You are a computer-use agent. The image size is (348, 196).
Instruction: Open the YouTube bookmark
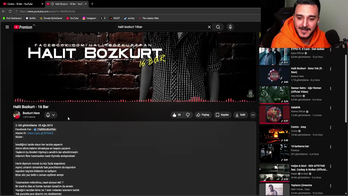72,18
